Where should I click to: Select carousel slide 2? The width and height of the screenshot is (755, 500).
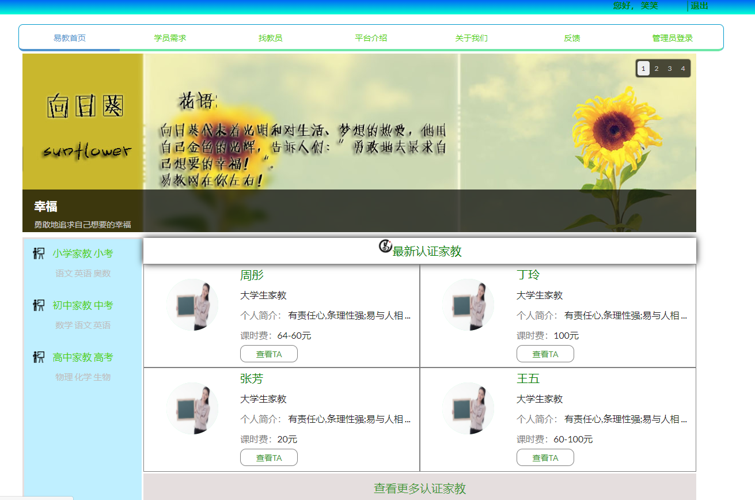656,68
